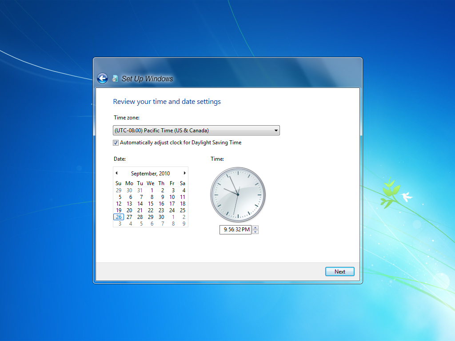Choose September 7 in the calendar
The image size is (455, 341).
point(141,197)
